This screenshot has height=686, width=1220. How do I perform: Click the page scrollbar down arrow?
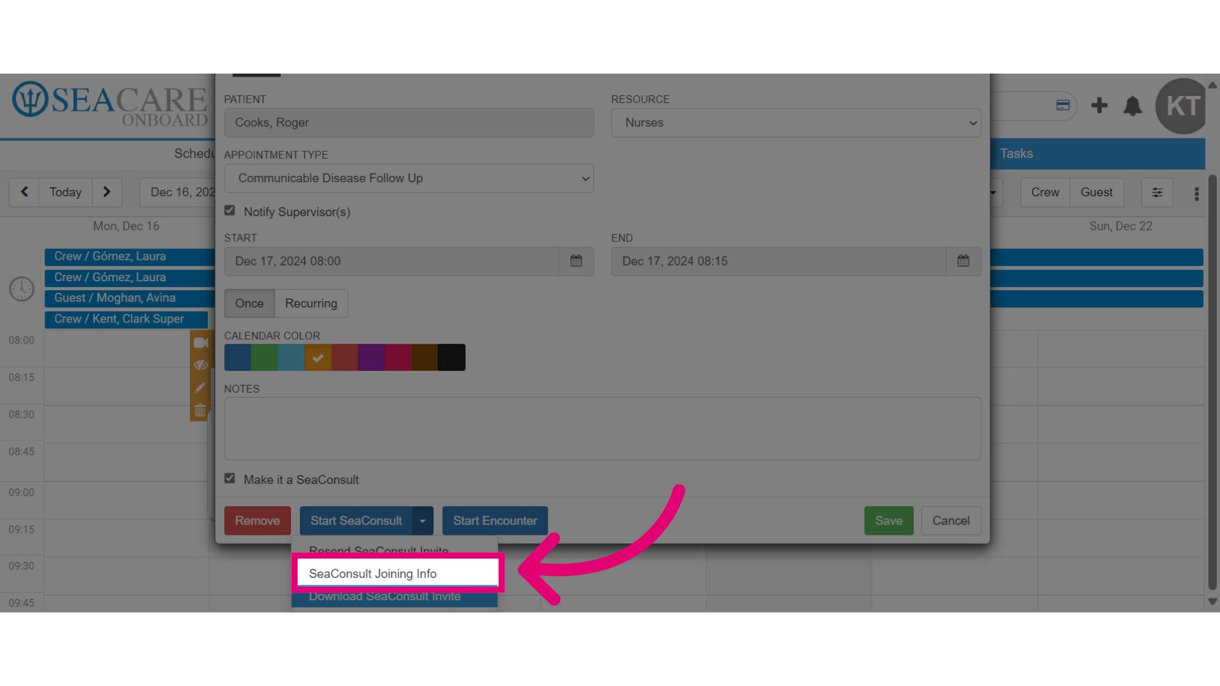[1212, 602]
